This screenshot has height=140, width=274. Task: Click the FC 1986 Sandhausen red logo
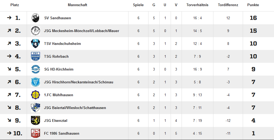pyautogui.click(x=36, y=133)
